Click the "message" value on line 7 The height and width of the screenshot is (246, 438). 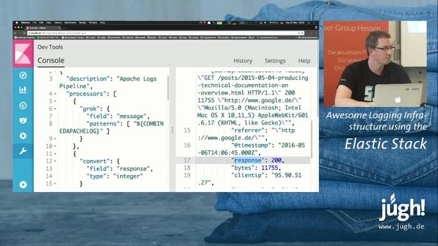131,116
